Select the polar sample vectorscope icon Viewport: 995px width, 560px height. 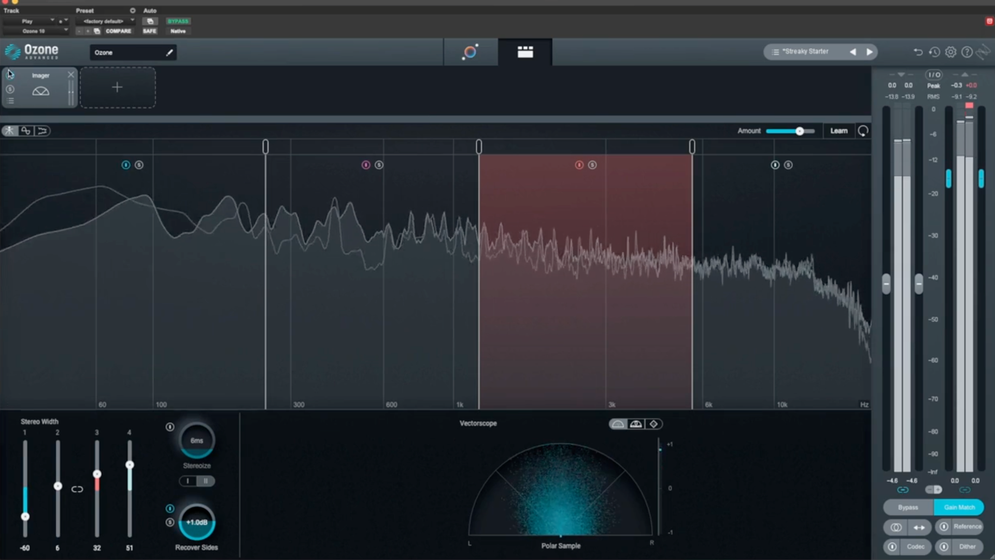coord(618,424)
